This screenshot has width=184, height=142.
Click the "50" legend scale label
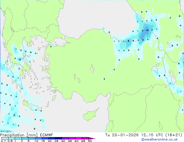click(90, 141)
